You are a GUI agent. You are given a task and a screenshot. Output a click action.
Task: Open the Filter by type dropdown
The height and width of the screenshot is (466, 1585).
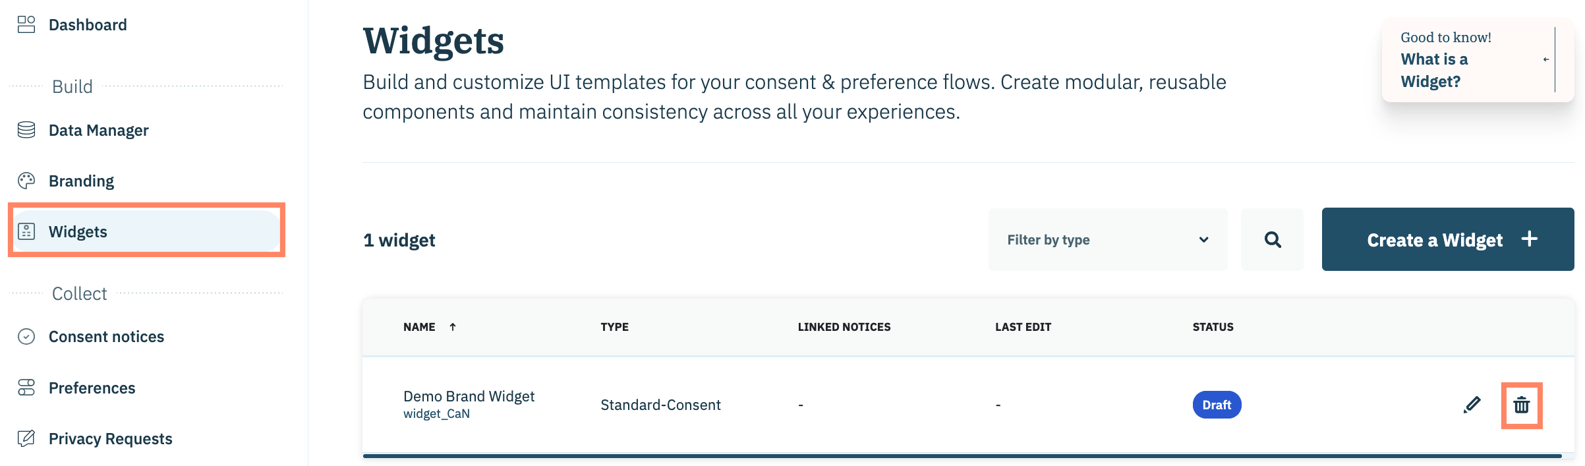[x=1107, y=240]
